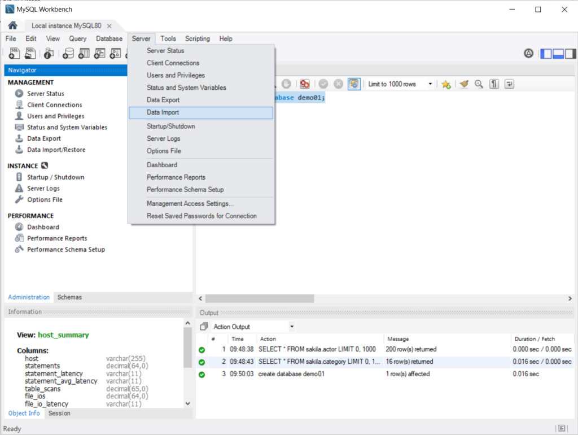
Task: Open Management Access Settings menu entry
Action: 201,204
